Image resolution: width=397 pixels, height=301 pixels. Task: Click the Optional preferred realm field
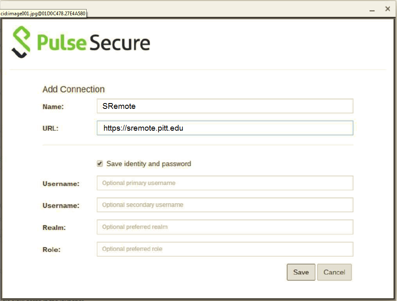pyautogui.click(x=225, y=227)
